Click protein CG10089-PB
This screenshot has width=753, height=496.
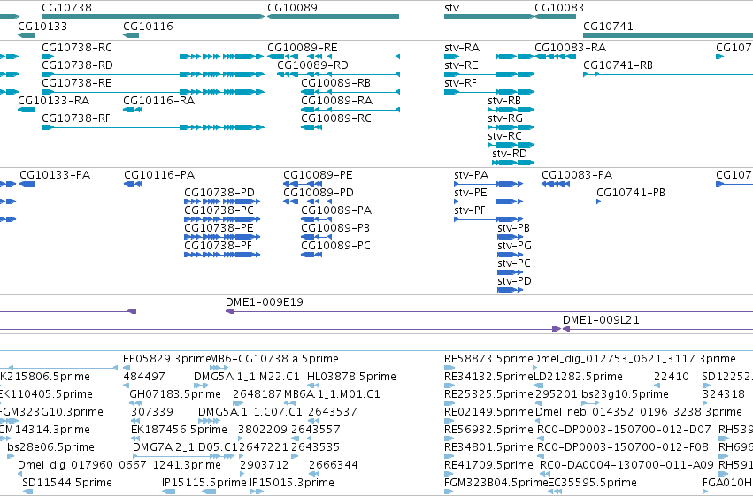click(335, 228)
